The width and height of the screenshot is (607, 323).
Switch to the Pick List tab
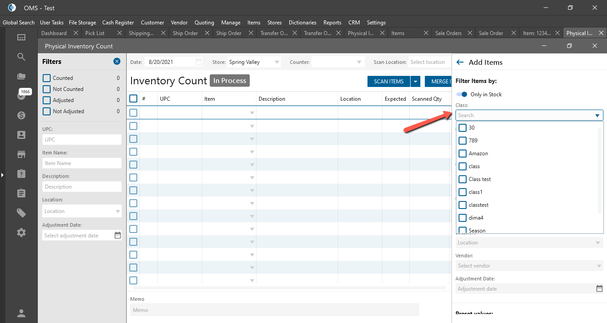[95, 33]
